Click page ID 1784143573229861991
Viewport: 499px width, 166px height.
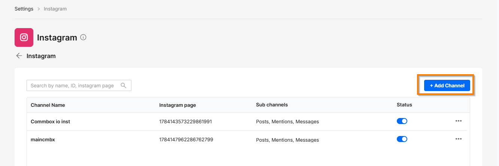tap(186, 121)
